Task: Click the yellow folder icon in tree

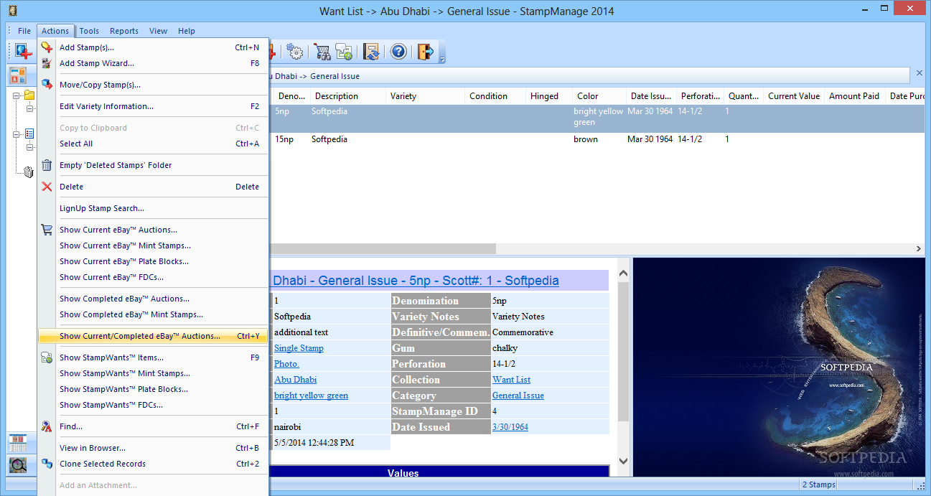Action: (29, 95)
